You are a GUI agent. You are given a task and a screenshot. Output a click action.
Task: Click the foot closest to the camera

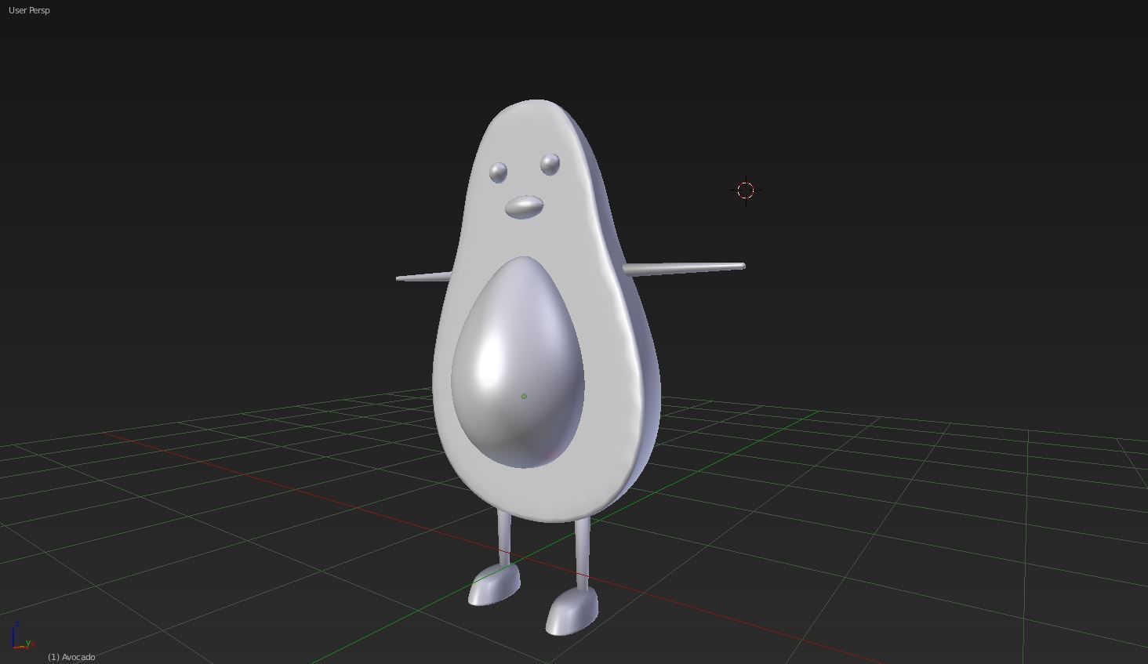point(572,611)
